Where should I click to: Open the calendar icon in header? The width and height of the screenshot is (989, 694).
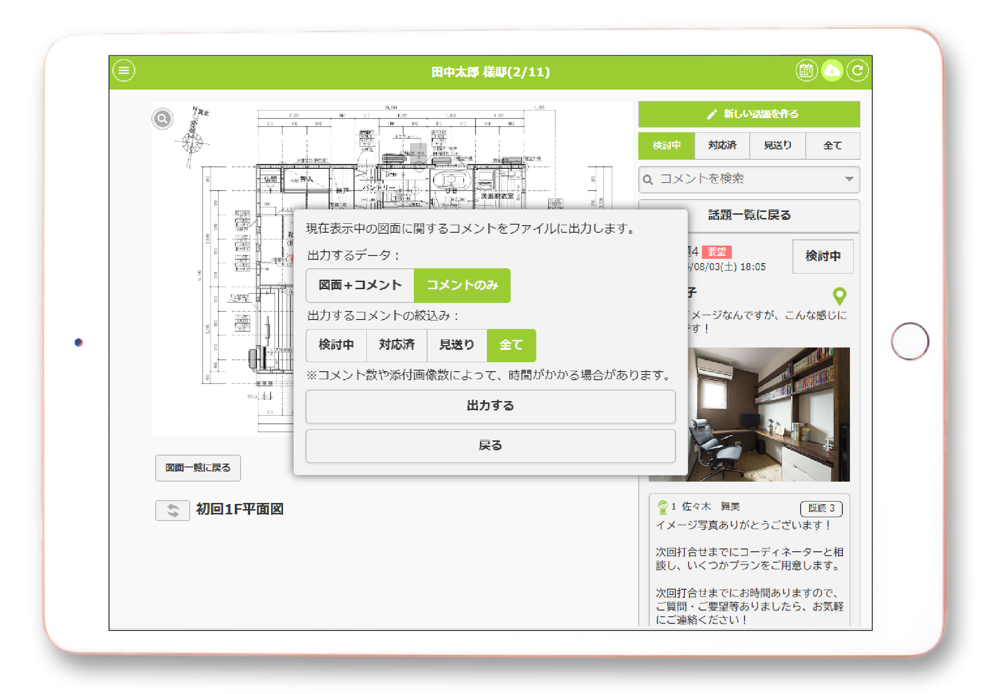point(806,71)
